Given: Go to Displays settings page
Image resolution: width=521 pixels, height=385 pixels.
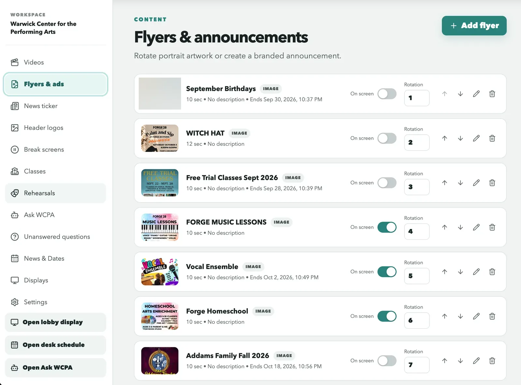Looking at the screenshot, I should coord(55,280).
